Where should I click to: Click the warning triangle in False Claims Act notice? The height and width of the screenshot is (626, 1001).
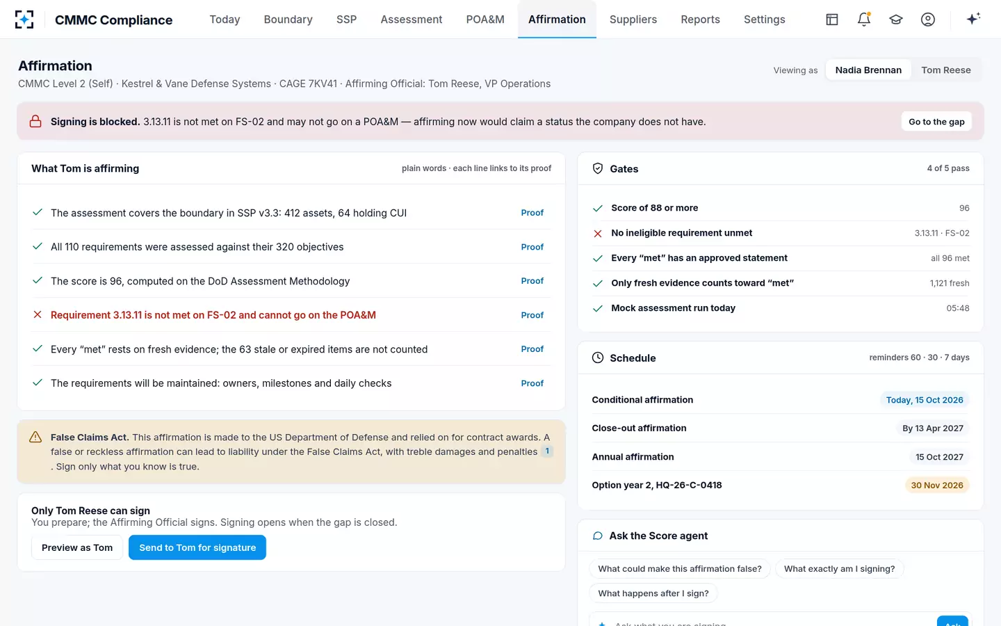pos(35,438)
